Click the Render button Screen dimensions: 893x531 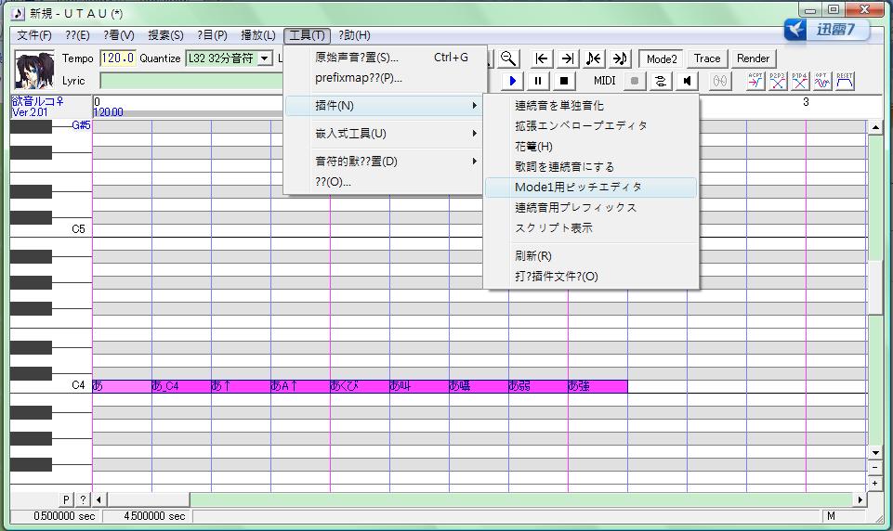(x=753, y=58)
